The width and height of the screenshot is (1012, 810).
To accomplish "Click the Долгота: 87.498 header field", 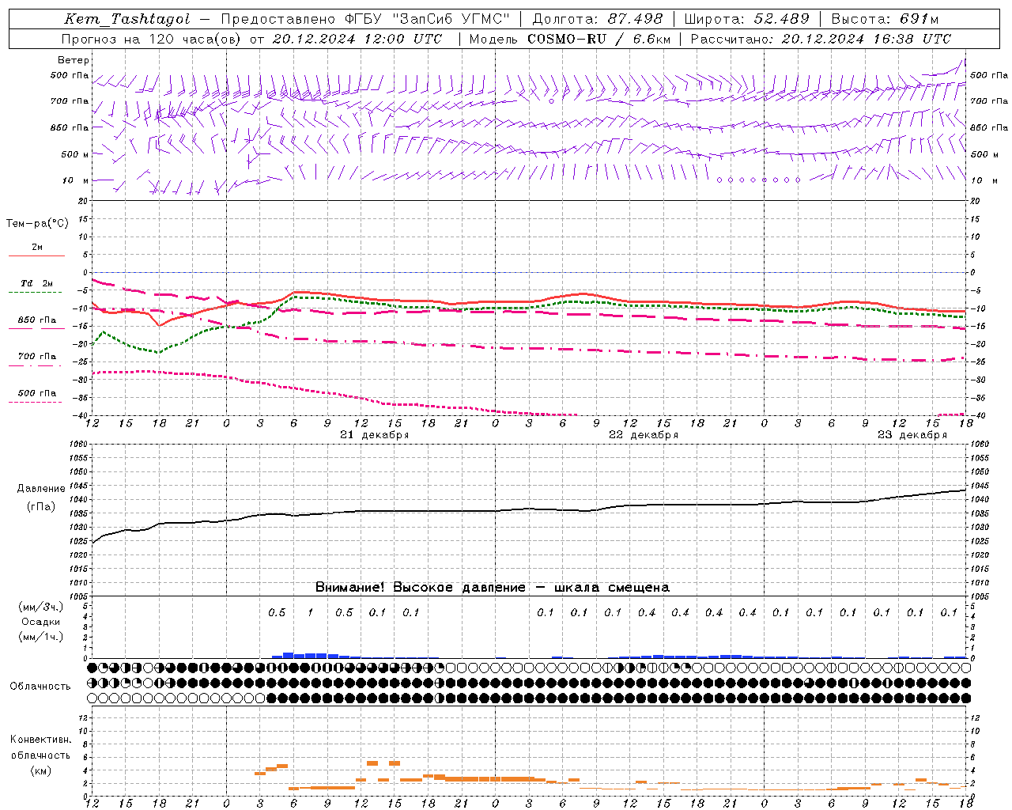I will [x=599, y=19].
